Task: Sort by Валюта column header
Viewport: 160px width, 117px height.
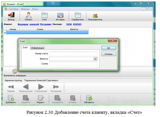Action: tap(74, 29)
